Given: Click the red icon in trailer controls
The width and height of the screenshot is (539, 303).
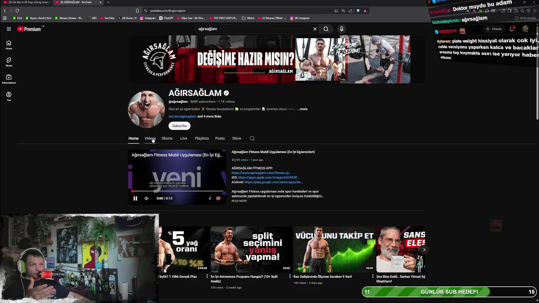Looking at the screenshot, I should click(x=218, y=198).
